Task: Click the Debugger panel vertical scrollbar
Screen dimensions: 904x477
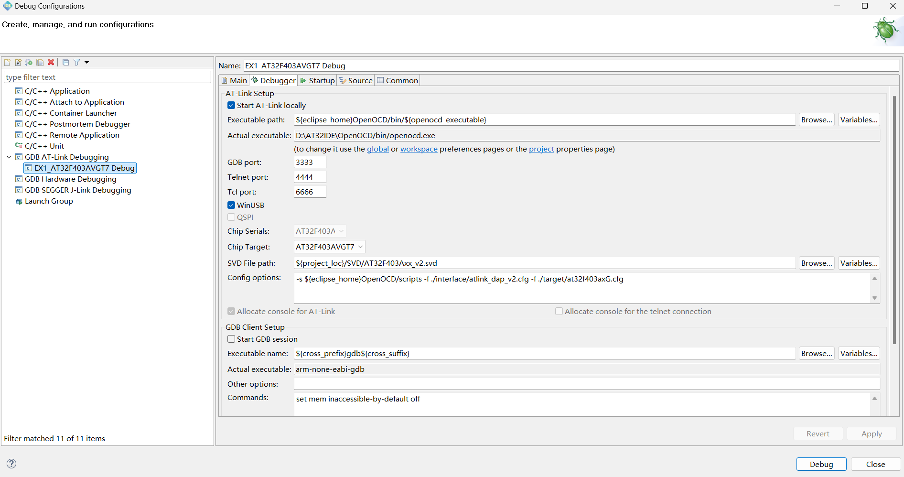Action: click(894, 220)
